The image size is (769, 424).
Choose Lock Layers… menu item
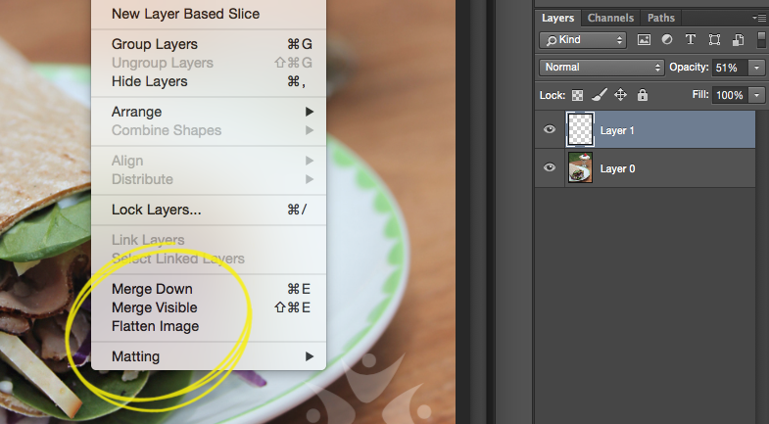(209, 210)
